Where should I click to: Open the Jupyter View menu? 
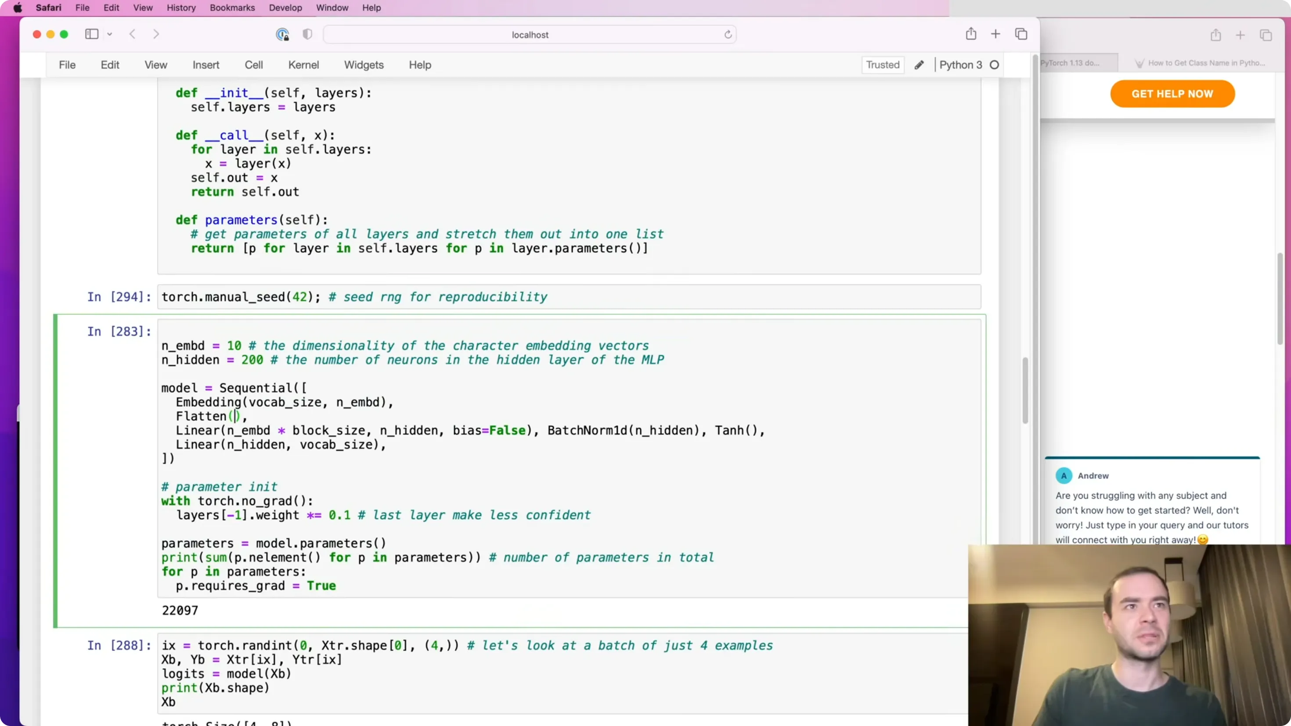(x=156, y=65)
